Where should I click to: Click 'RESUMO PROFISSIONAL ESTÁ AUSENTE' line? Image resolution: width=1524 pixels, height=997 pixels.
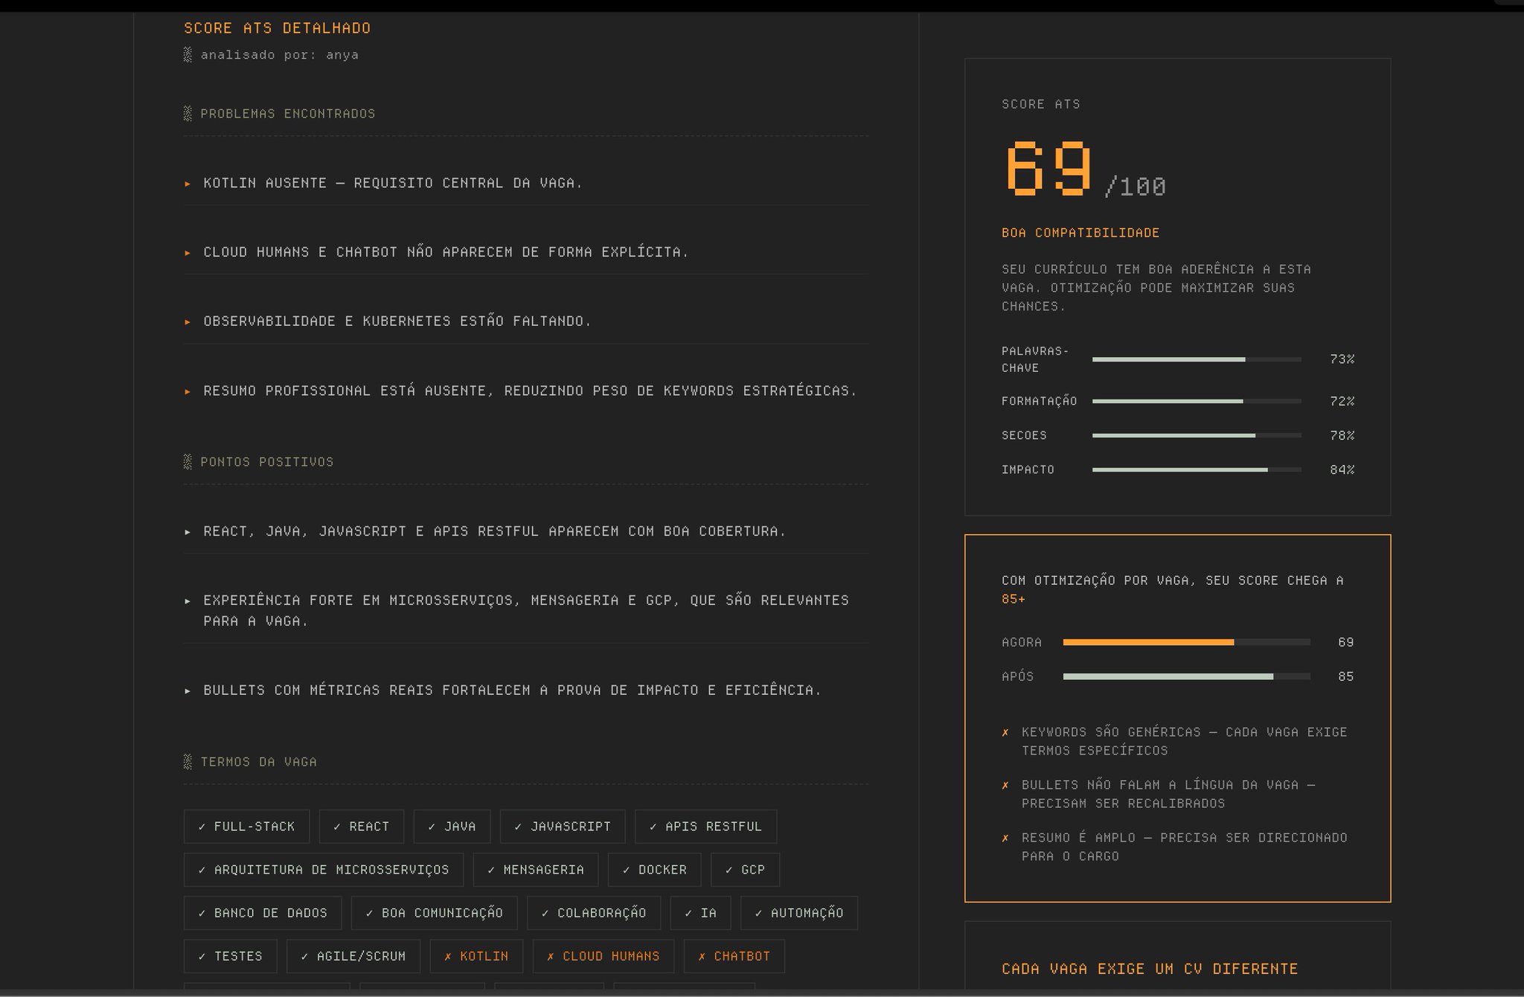(x=530, y=391)
